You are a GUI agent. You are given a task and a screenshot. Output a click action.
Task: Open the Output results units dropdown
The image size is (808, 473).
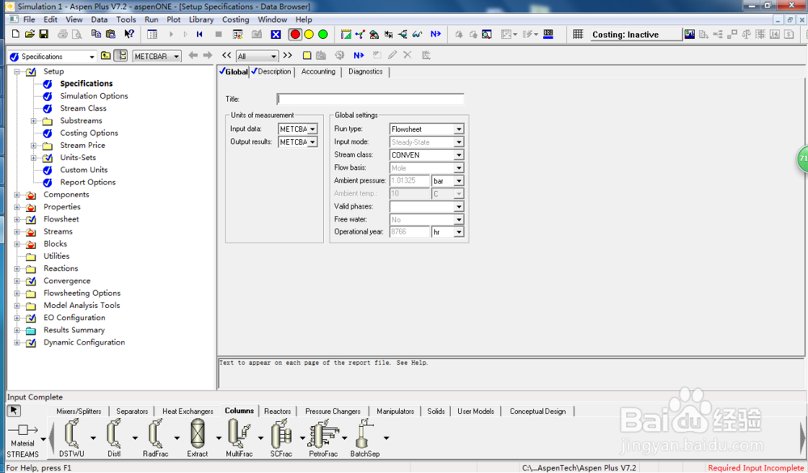(312, 141)
